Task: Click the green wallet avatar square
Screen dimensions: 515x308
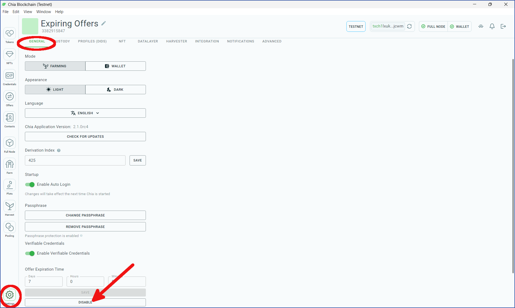Action: click(30, 26)
